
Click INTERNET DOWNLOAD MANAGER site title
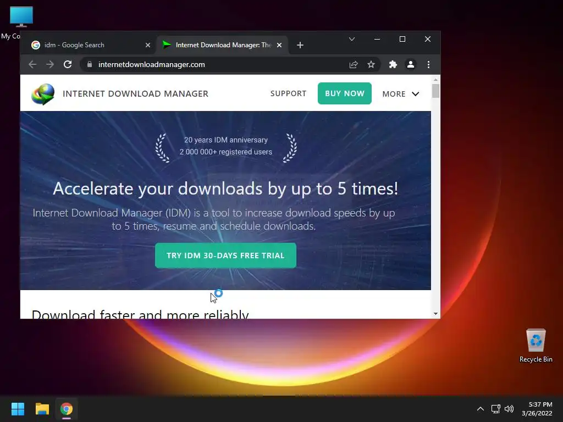(x=135, y=93)
